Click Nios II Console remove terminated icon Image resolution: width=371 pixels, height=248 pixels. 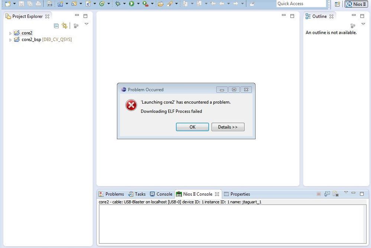coord(335,194)
